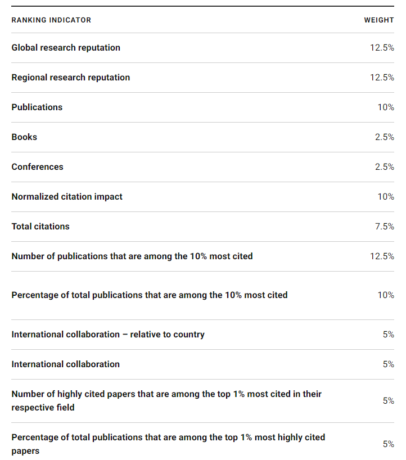This screenshot has width=406, height=460.
Task: Click the 10% weight in the Publications row
Action: point(386,107)
